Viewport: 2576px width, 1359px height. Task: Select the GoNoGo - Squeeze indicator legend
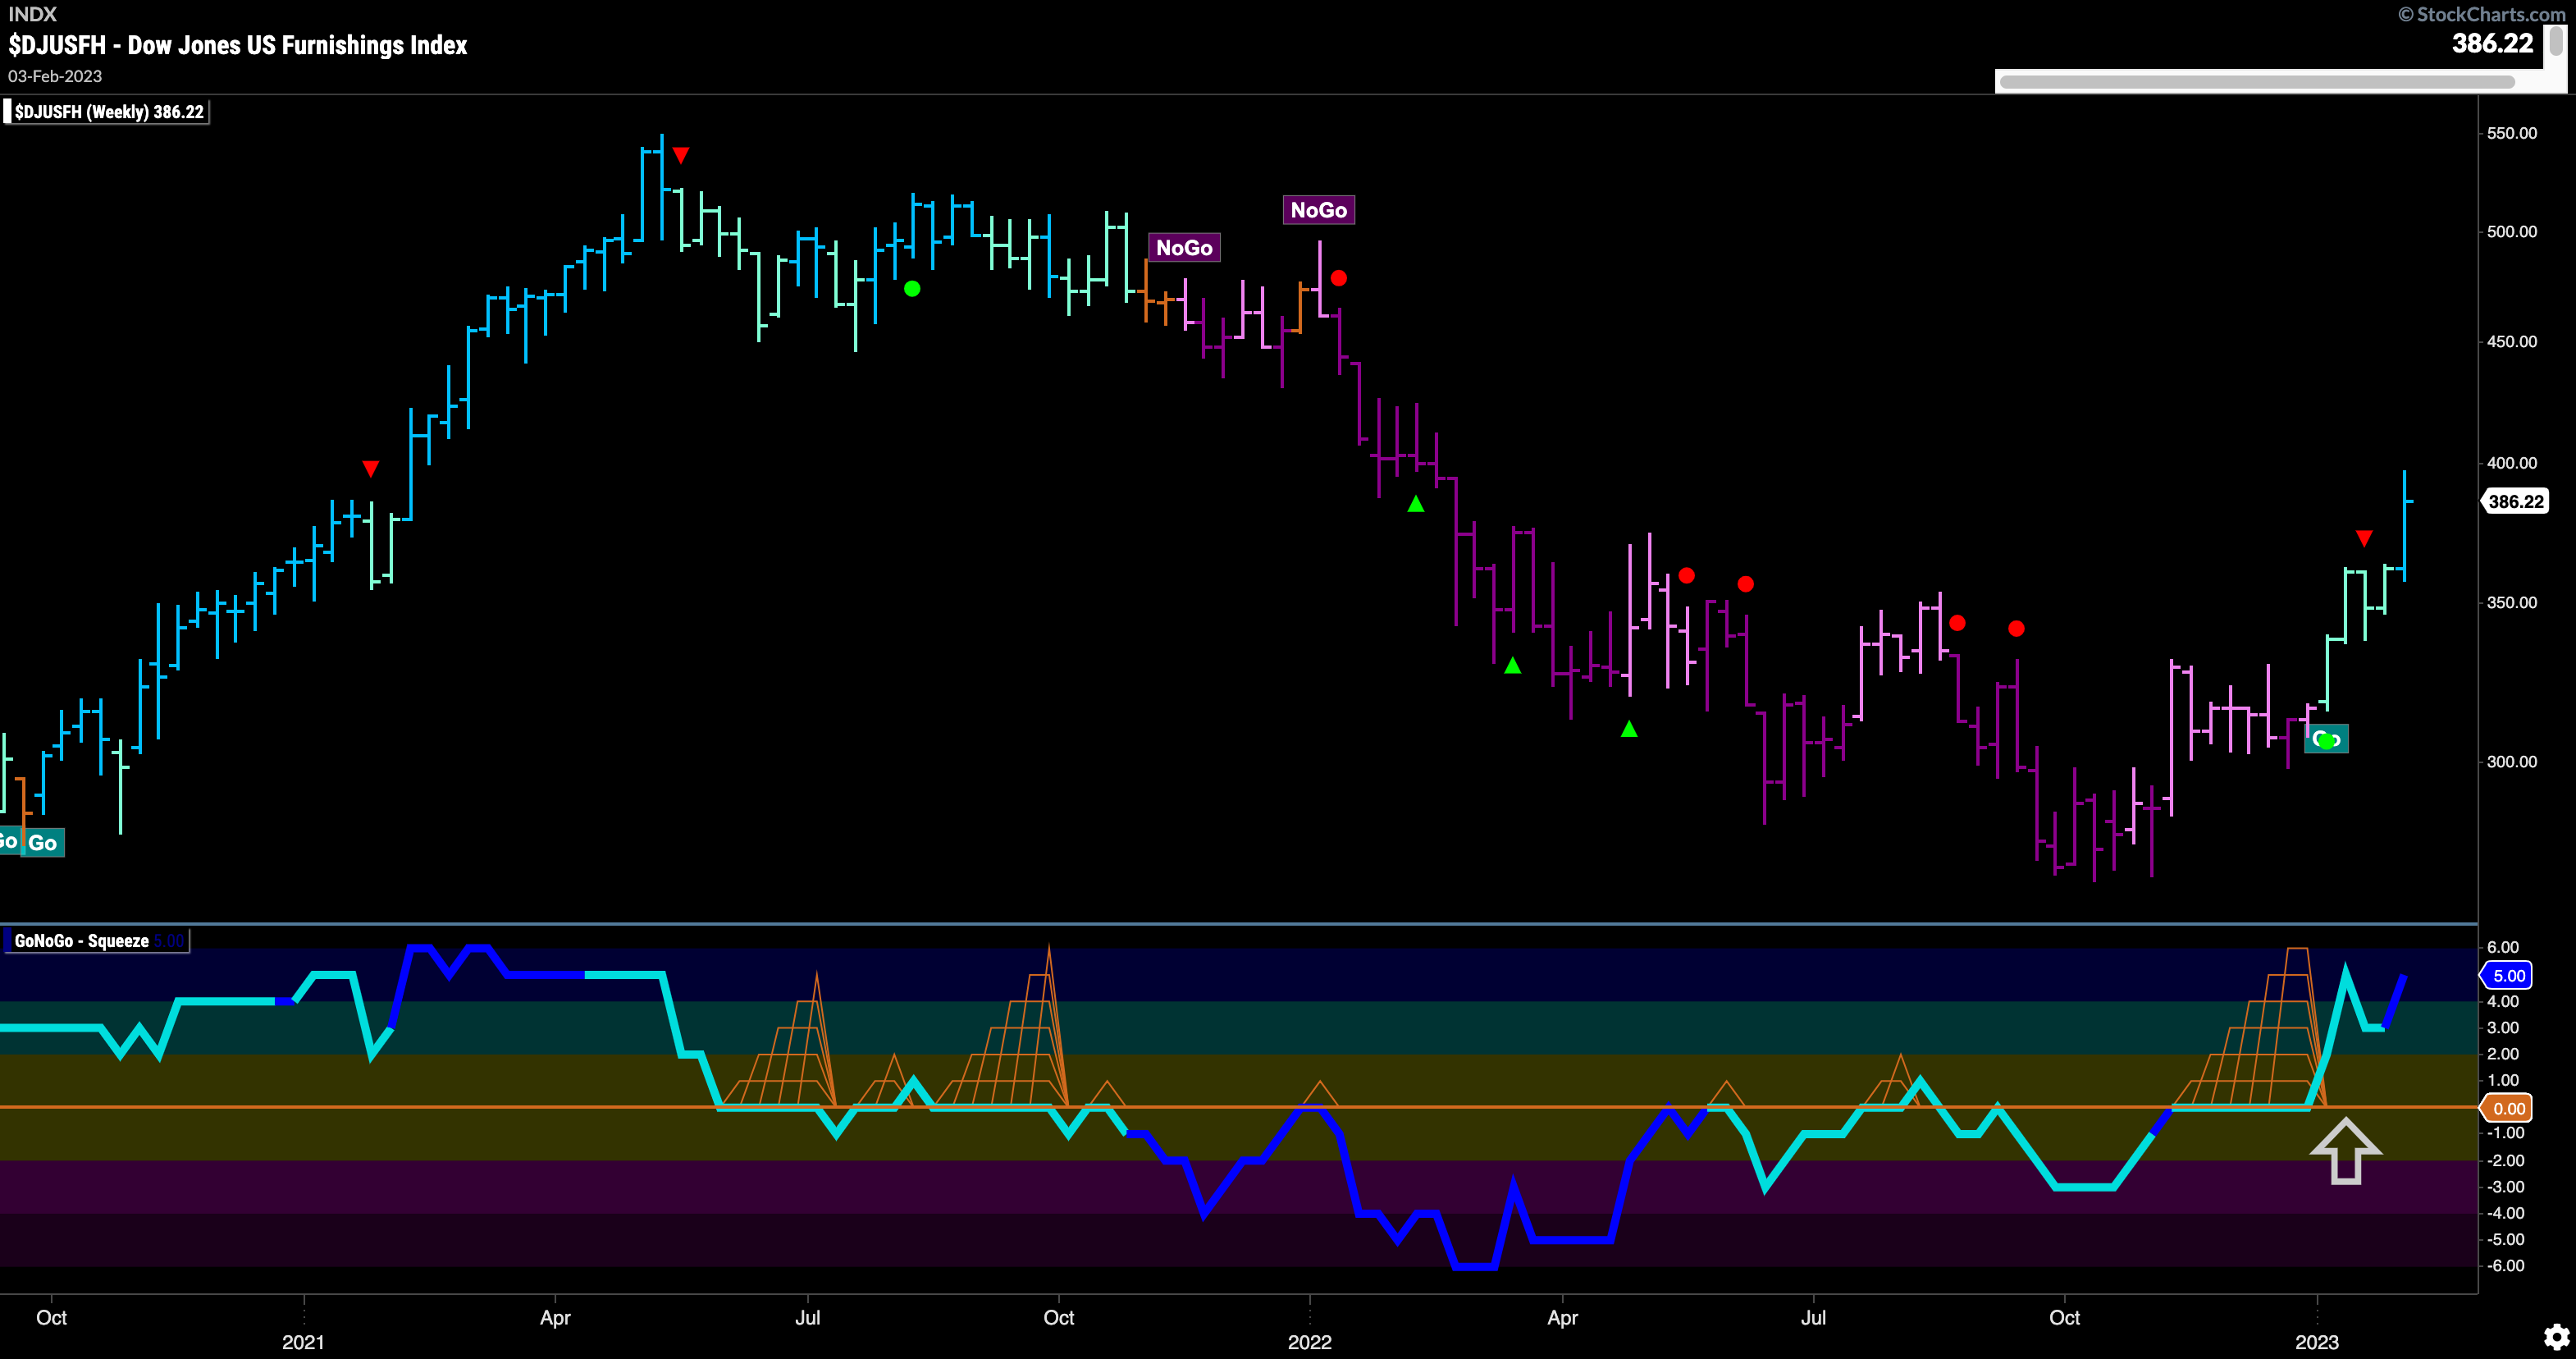[x=96, y=941]
